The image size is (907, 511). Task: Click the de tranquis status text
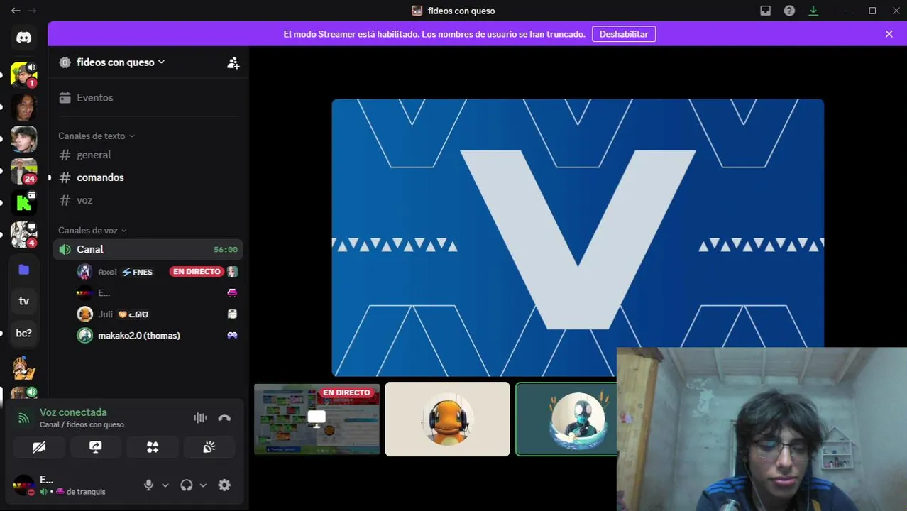(x=86, y=491)
